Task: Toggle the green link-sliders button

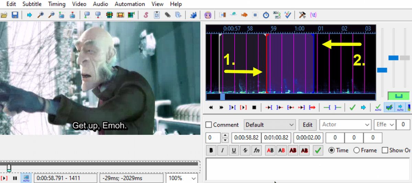Action: [399, 96]
